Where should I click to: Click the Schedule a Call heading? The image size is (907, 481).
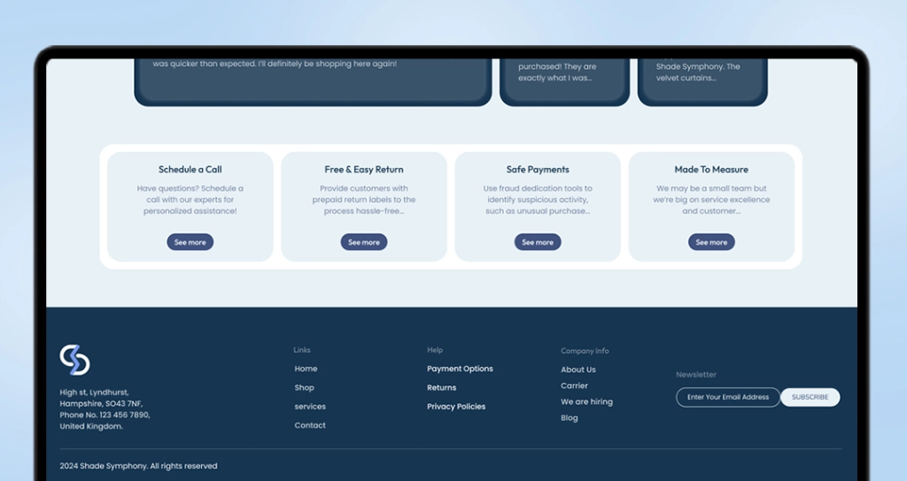190,169
